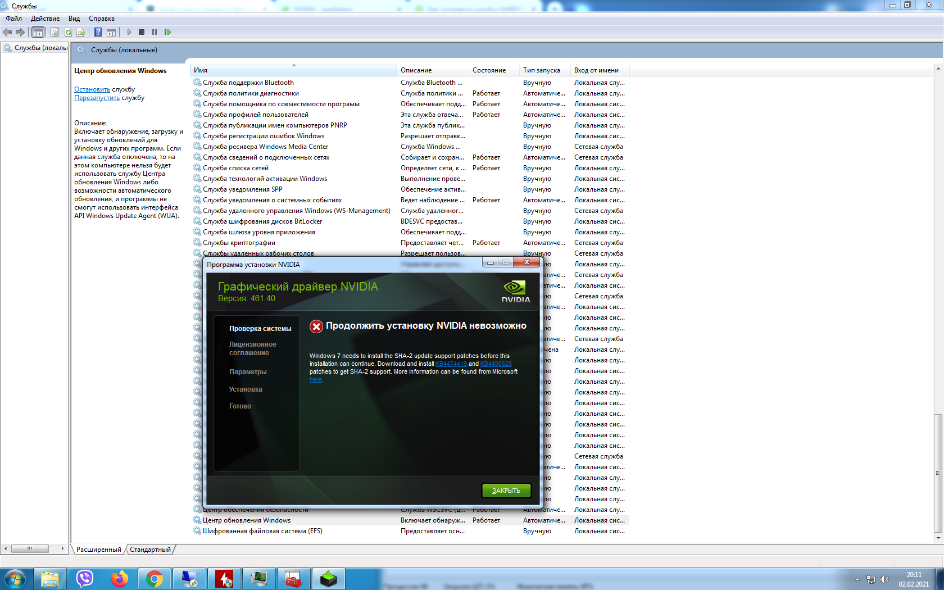Screen dimensions: 944x590
Task: Toggle the show/hide action pane icon
Action: coord(111,32)
